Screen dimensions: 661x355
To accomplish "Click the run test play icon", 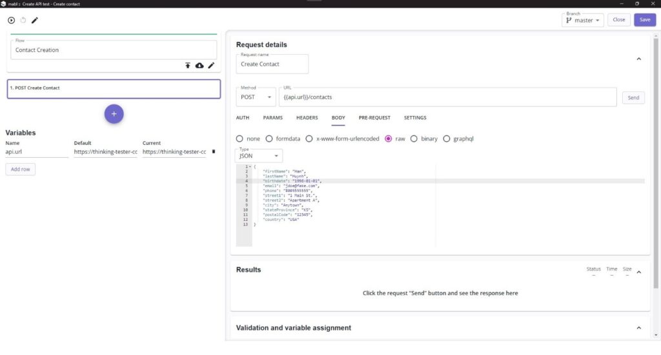I will point(11,20).
